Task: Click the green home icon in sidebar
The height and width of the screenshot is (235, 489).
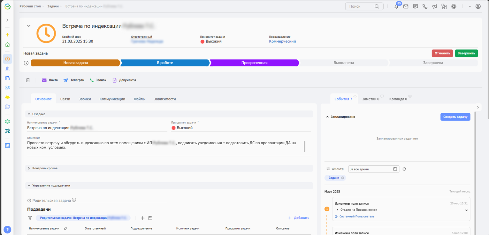Action: 8,45
